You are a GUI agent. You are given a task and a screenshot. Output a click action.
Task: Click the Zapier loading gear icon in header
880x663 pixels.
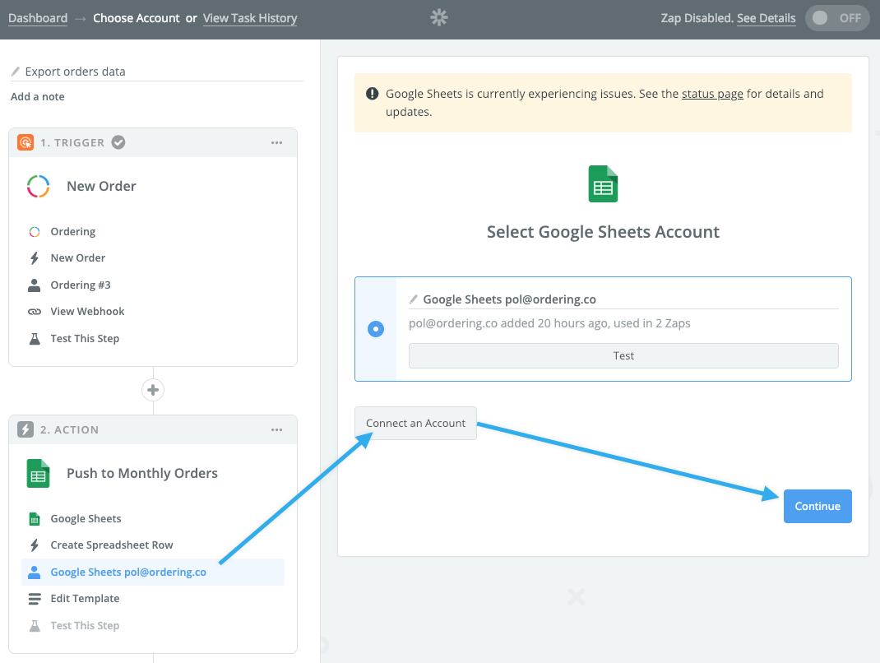[439, 18]
